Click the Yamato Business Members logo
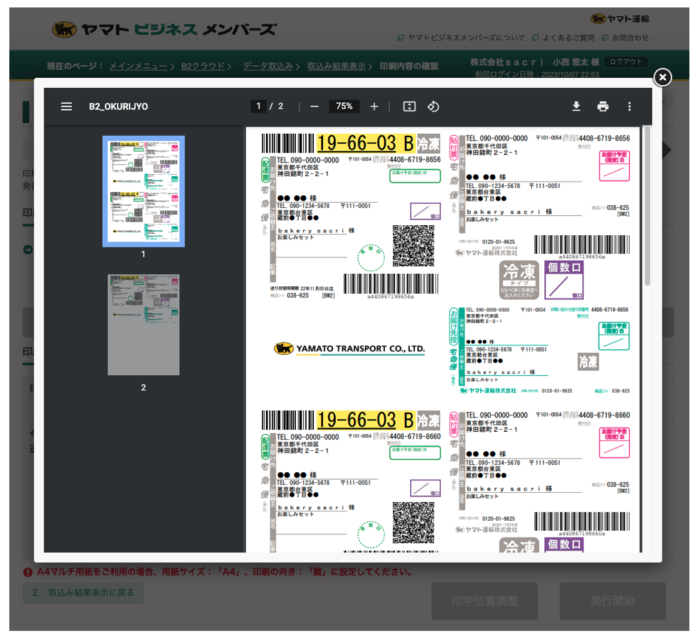The image size is (700, 639). [164, 30]
